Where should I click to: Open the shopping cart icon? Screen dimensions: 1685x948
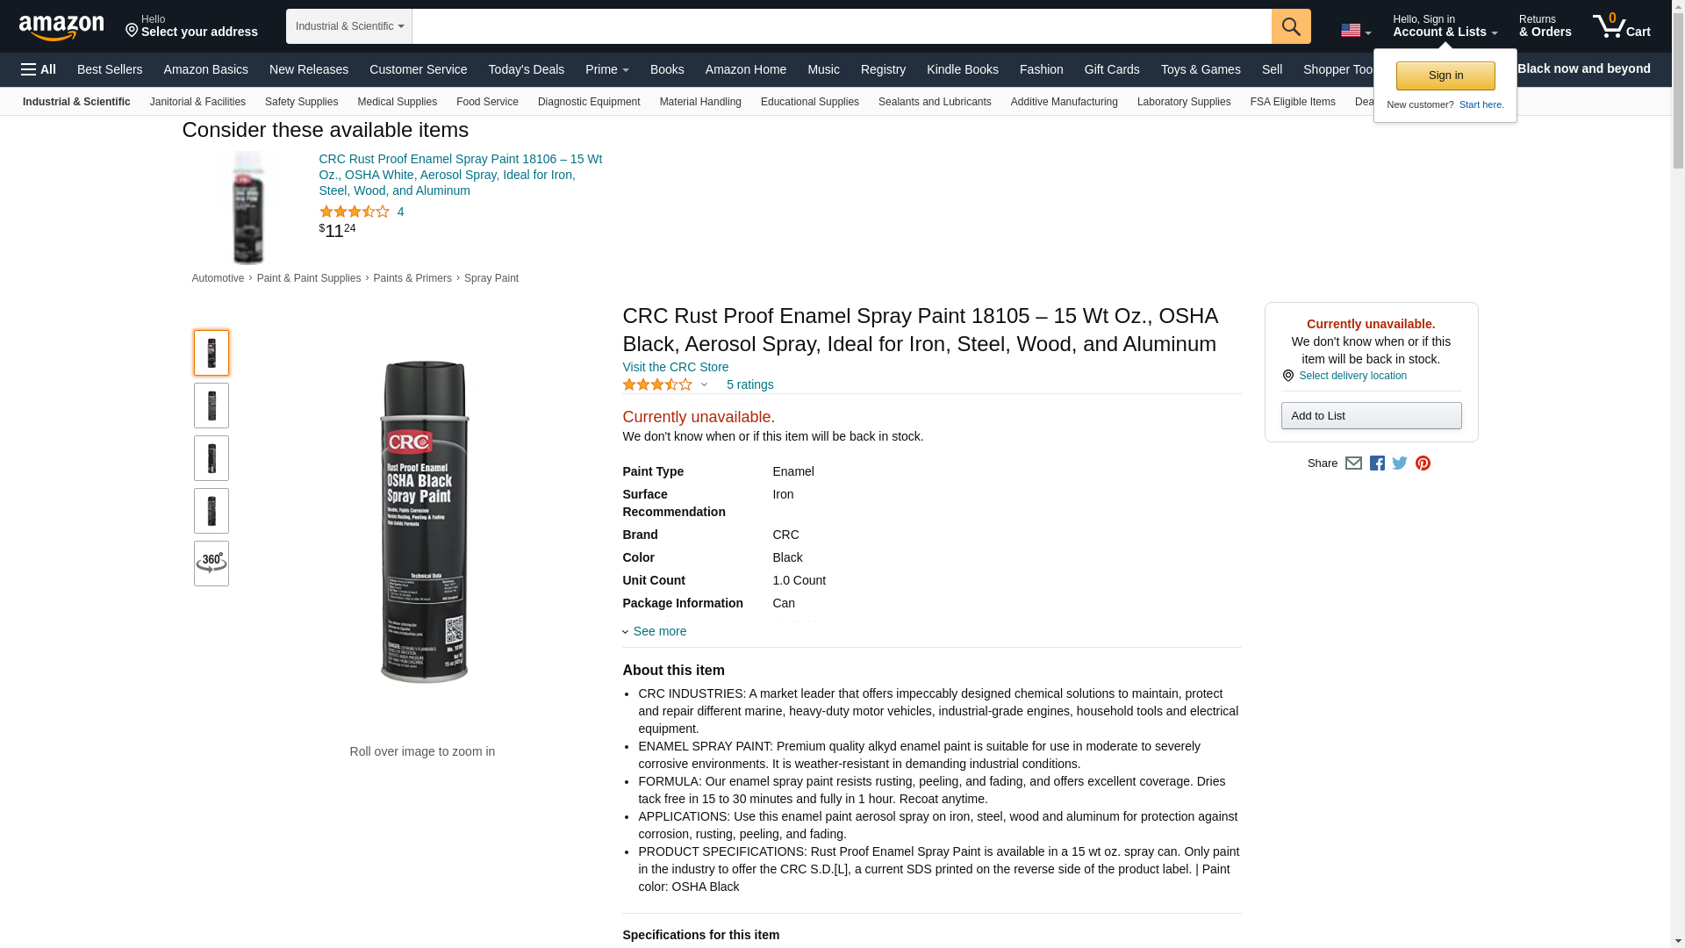click(1621, 26)
